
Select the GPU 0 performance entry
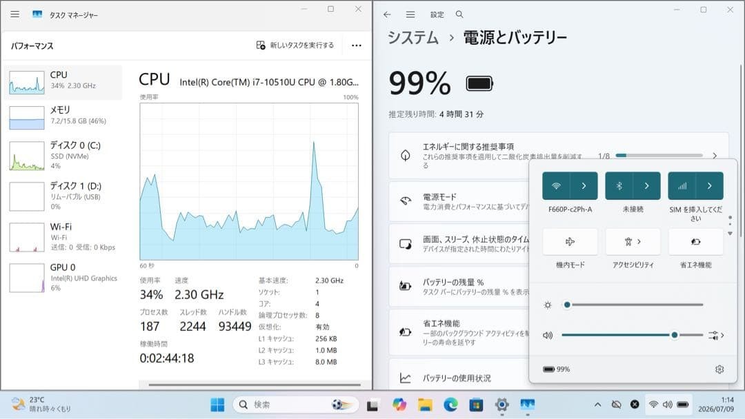(x=63, y=278)
